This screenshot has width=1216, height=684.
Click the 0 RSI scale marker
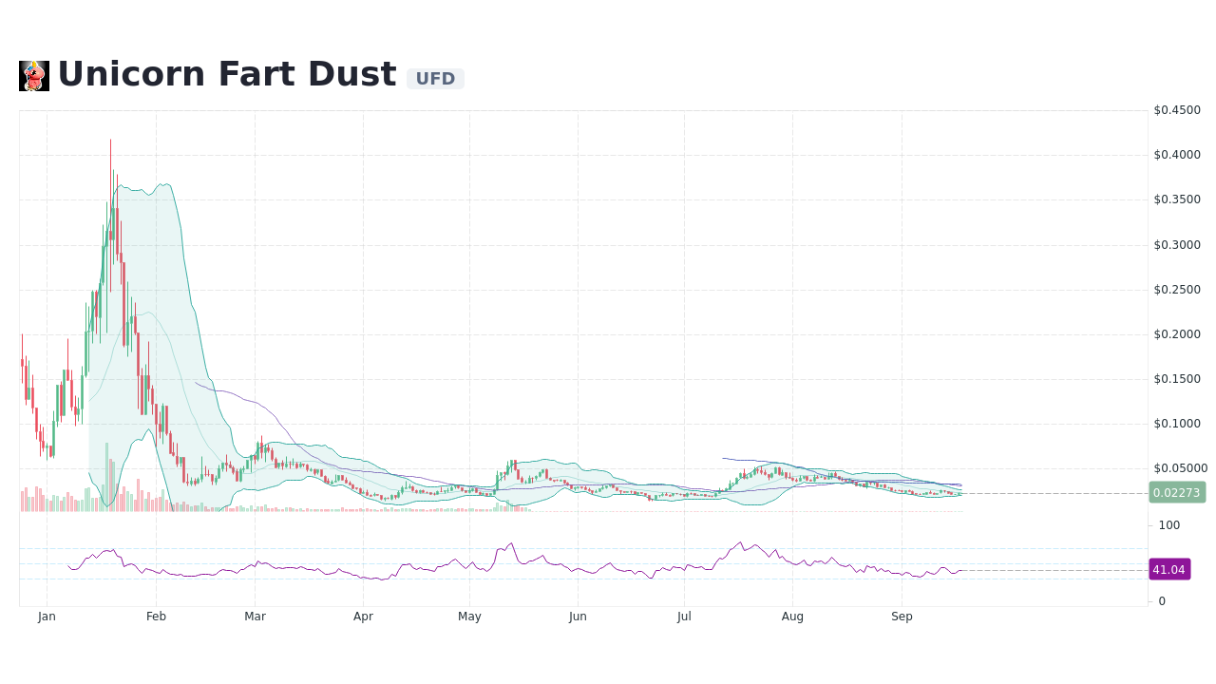click(x=1161, y=600)
